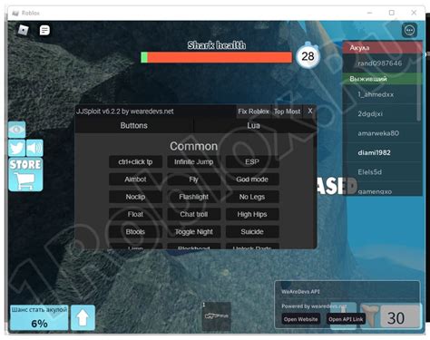Mute game sound with speaker icon

(x=34, y=148)
